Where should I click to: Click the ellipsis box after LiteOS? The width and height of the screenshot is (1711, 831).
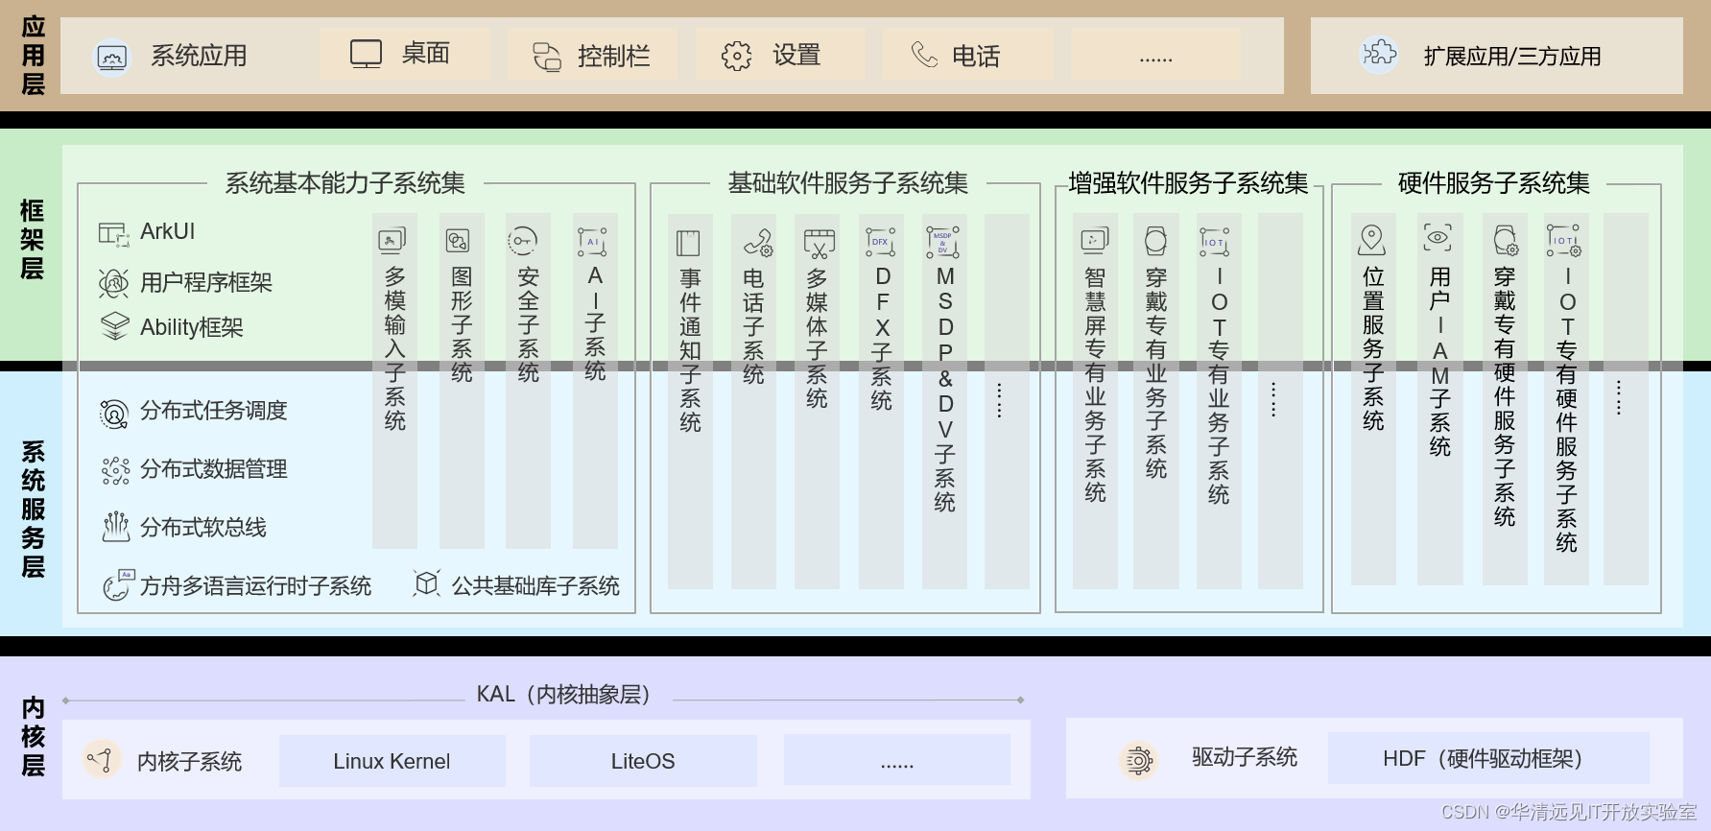pyautogui.click(x=897, y=761)
